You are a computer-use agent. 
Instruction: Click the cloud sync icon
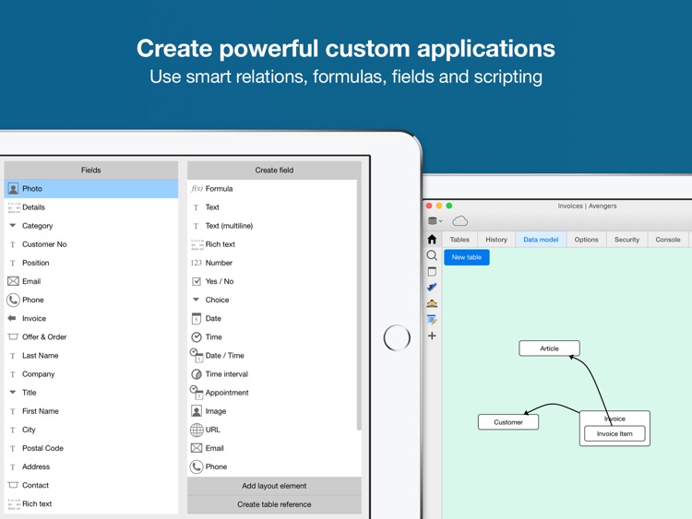(x=460, y=220)
